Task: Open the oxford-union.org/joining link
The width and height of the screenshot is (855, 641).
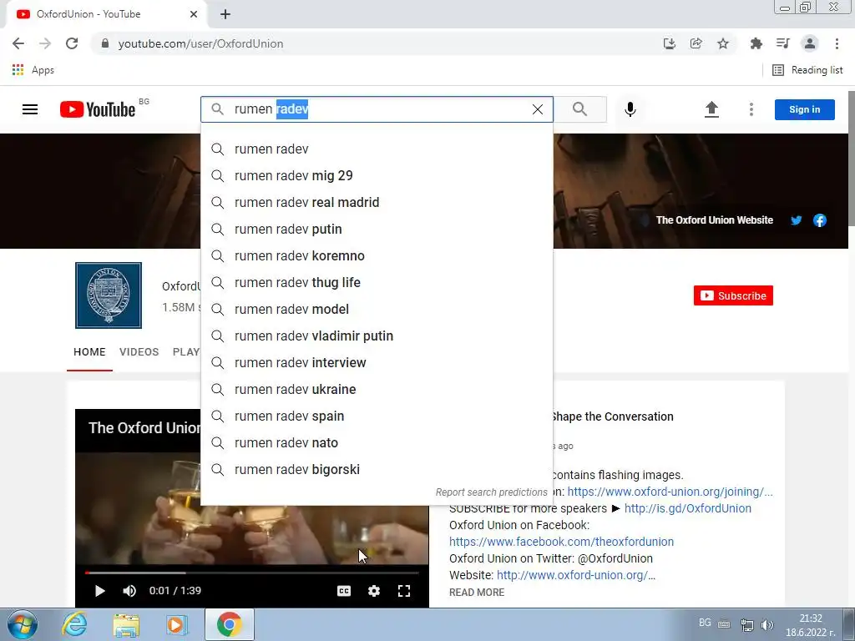Action: 670,492
